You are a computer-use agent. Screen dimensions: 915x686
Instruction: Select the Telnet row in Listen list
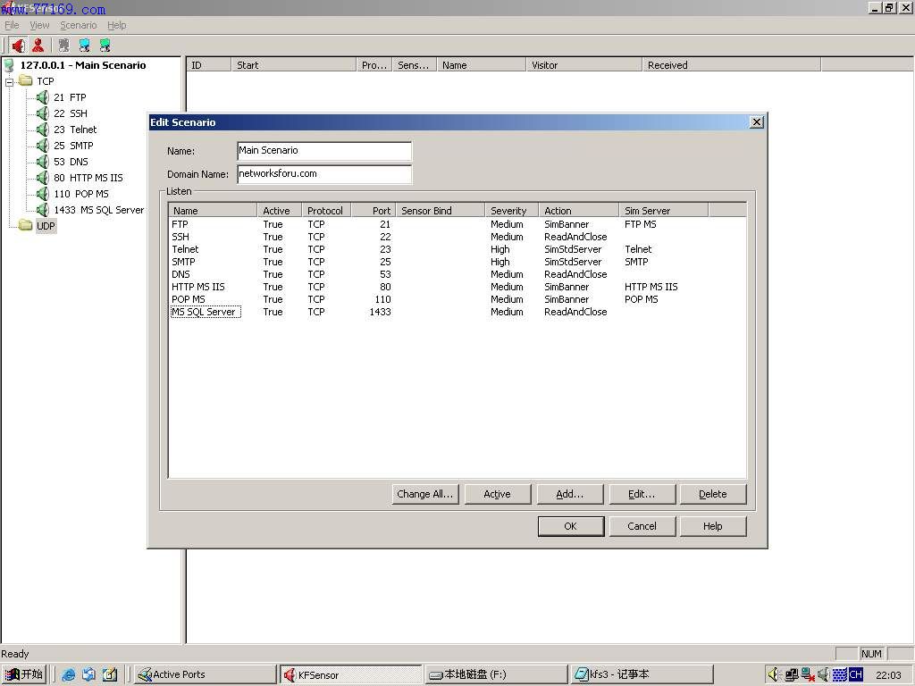[185, 249]
